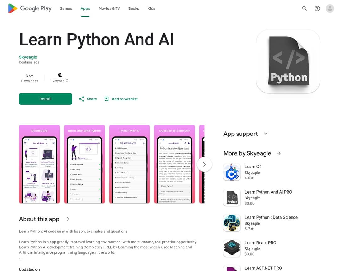Click the Add to wishlist bookmark icon
Viewport: 339px width, 271px height.
[x=106, y=99]
